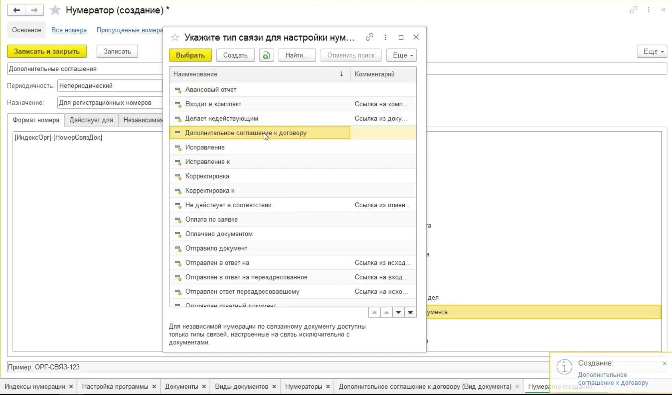Jump to end of list arrow
The width and height of the screenshot is (672, 395).
click(410, 313)
